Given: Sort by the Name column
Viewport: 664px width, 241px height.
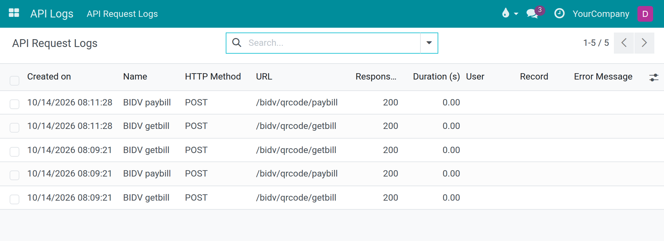Looking at the screenshot, I should 135,77.
